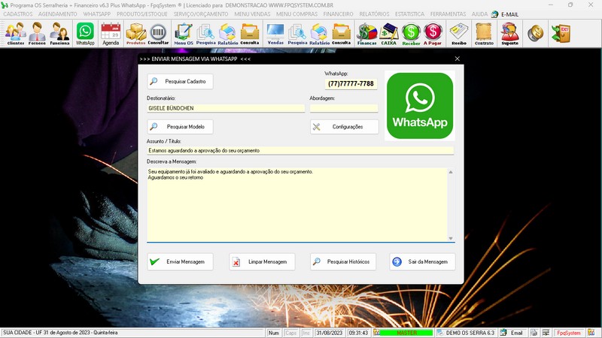The image size is (602, 338).
Task: Open the Agenda calendar icon
Action: (x=111, y=34)
